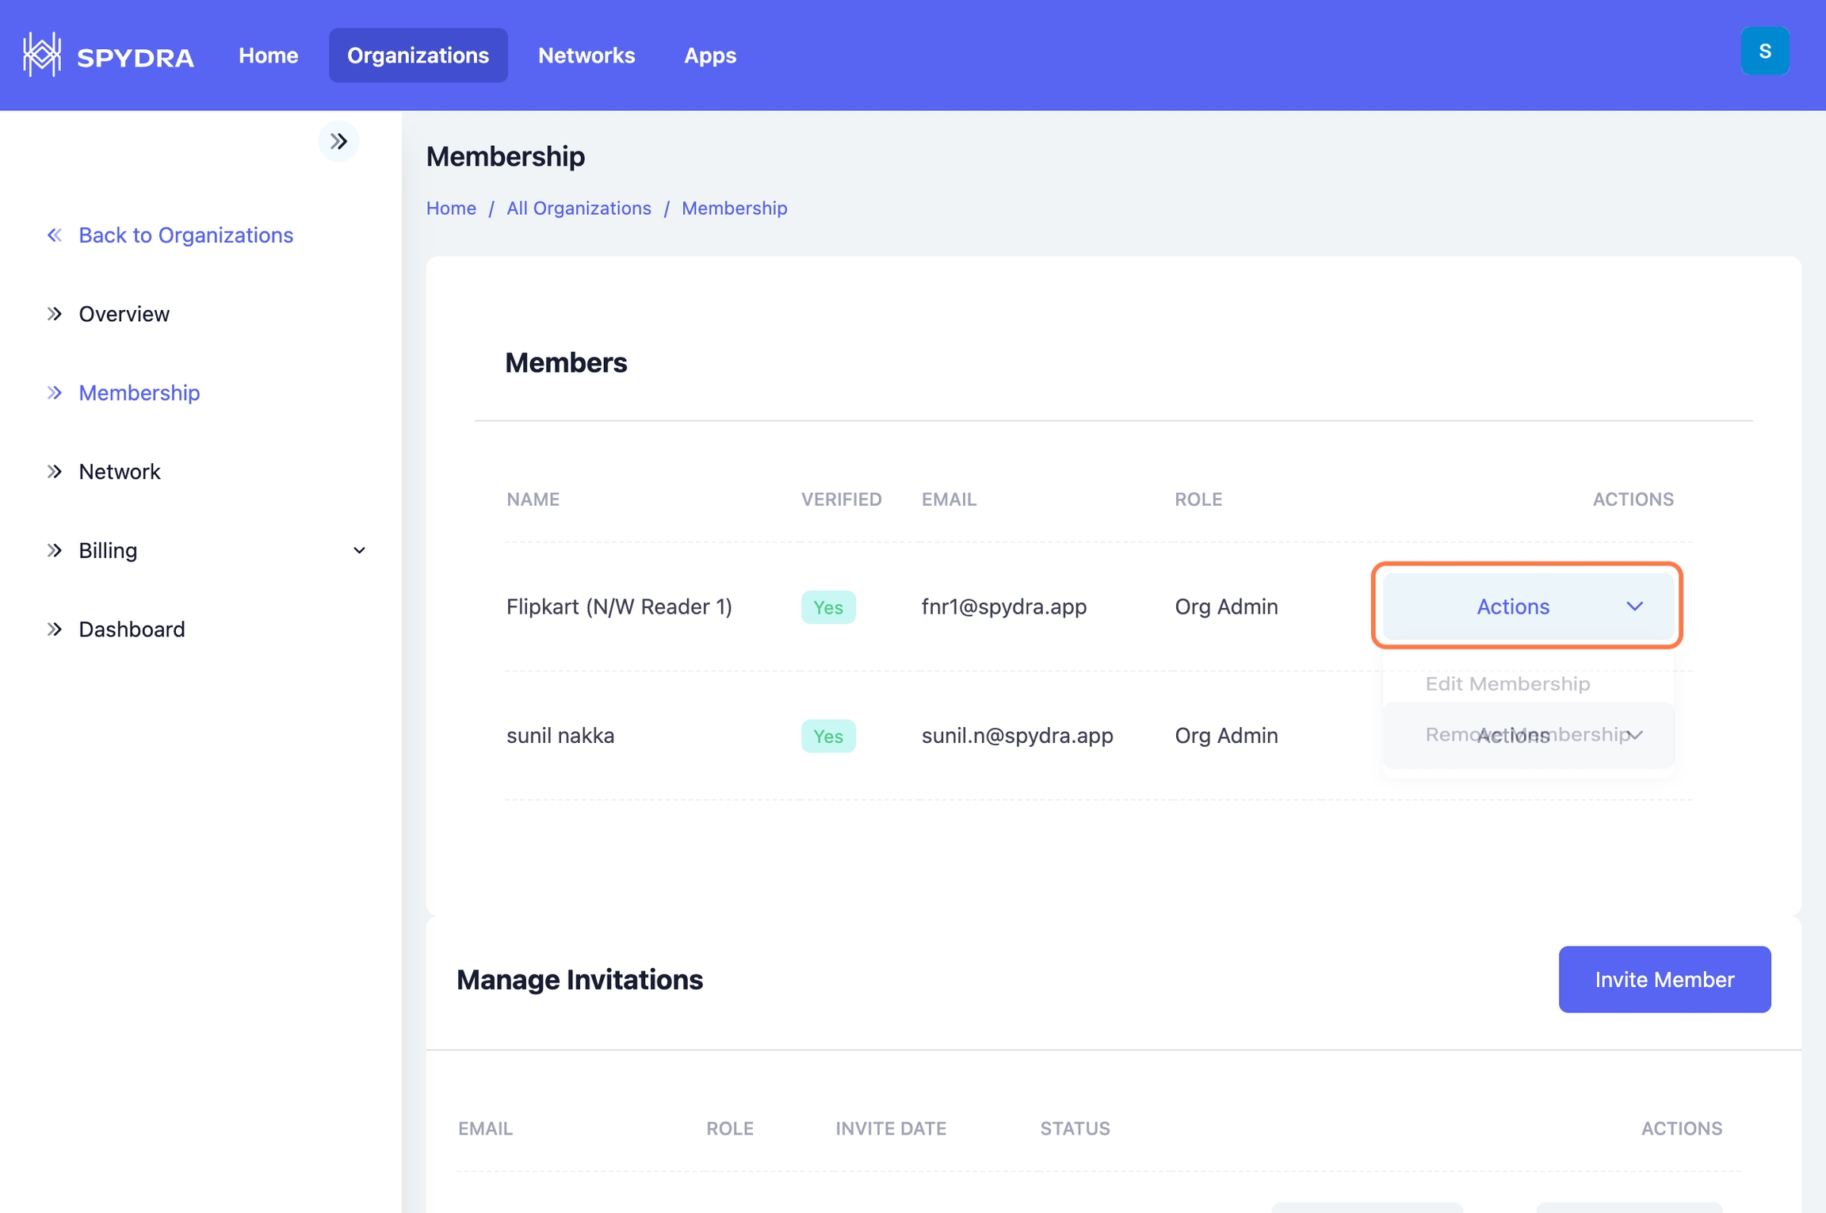Click chevron icon beside Membership sidebar item
The width and height of the screenshot is (1826, 1213).
pyautogui.click(x=54, y=392)
